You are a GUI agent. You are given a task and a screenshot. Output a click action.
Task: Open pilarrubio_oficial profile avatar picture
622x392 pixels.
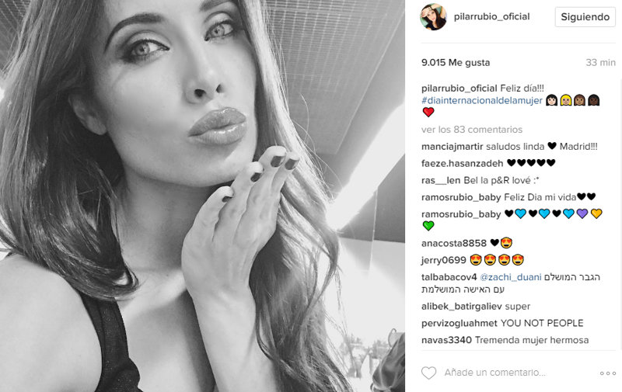tap(434, 17)
